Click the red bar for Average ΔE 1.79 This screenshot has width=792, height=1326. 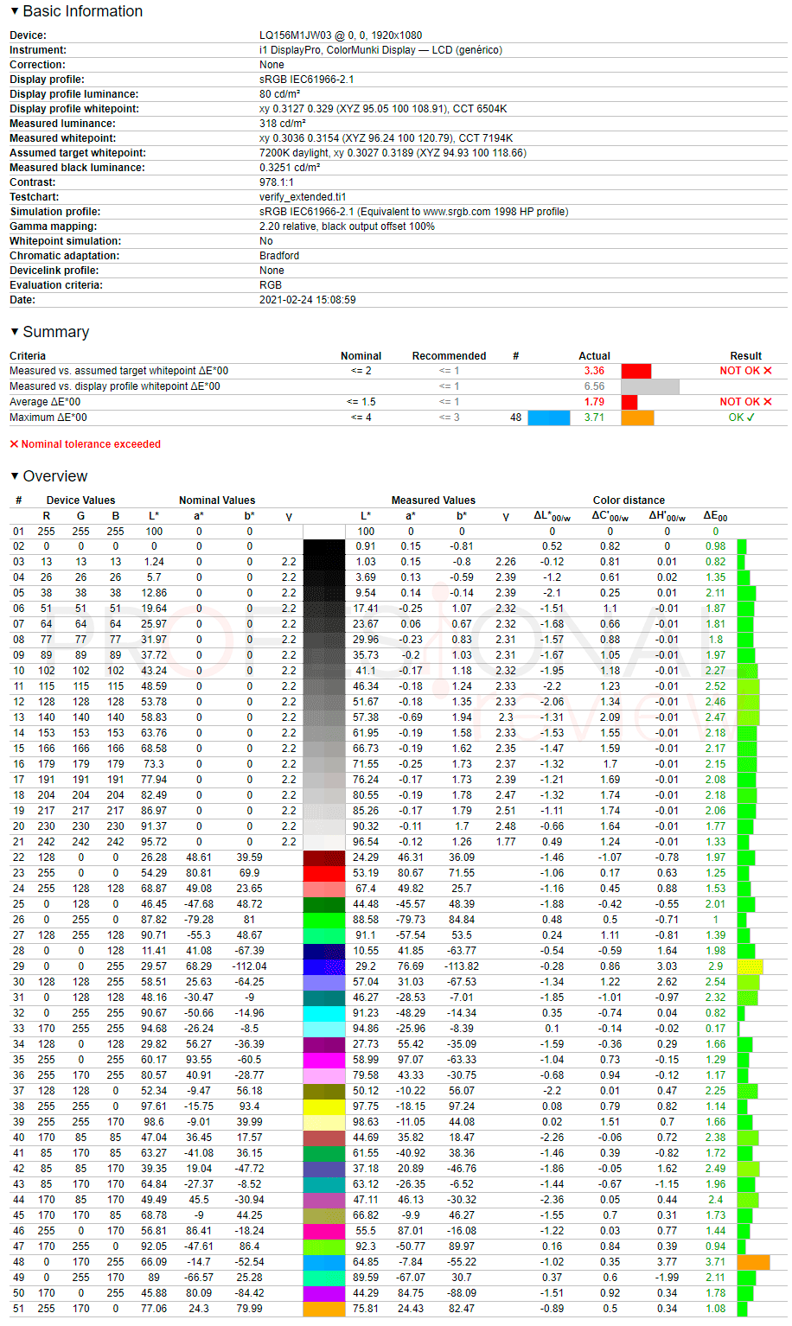tap(629, 402)
